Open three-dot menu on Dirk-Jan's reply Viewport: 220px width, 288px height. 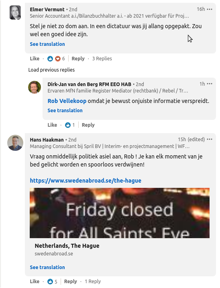tap(210, 84)
